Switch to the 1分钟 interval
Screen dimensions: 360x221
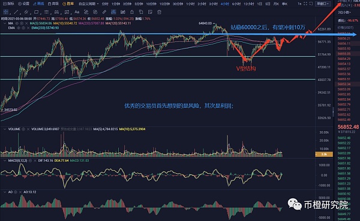click(x=116, y=4)
